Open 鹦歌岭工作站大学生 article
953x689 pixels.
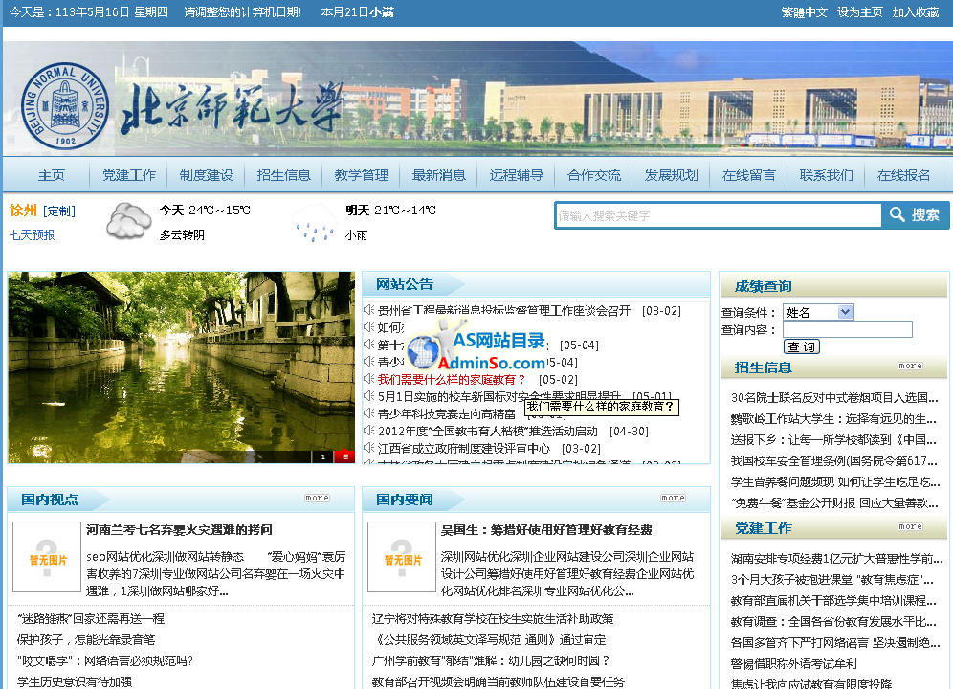833,418
